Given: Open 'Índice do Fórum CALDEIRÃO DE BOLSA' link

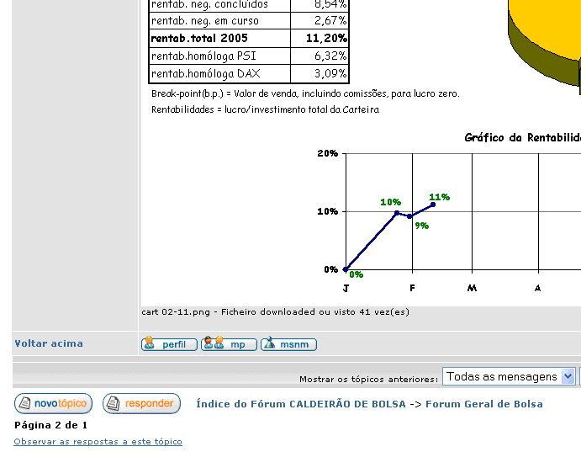Looking at the screenshot, I should pos(301,404).
